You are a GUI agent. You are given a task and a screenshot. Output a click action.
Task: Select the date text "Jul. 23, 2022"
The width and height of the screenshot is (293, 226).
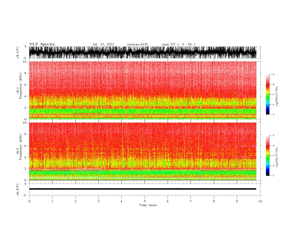pos(103,44)
